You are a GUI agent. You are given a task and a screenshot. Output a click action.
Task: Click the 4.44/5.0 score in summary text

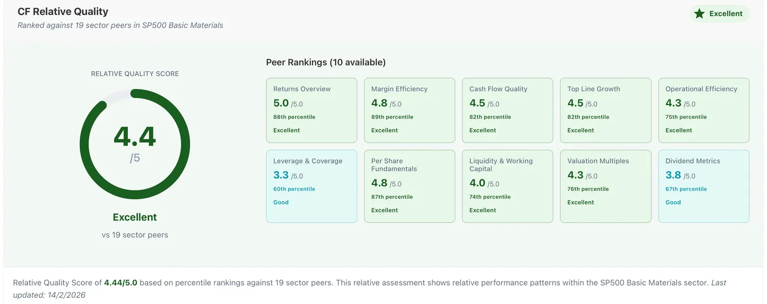coord(121,283)
